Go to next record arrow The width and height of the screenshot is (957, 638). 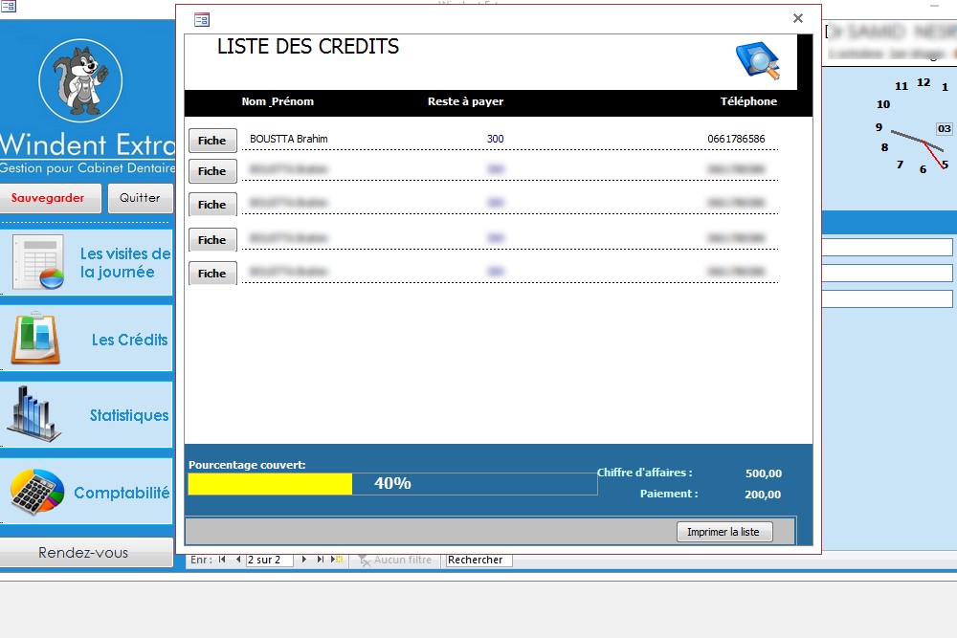click(304, 560)
